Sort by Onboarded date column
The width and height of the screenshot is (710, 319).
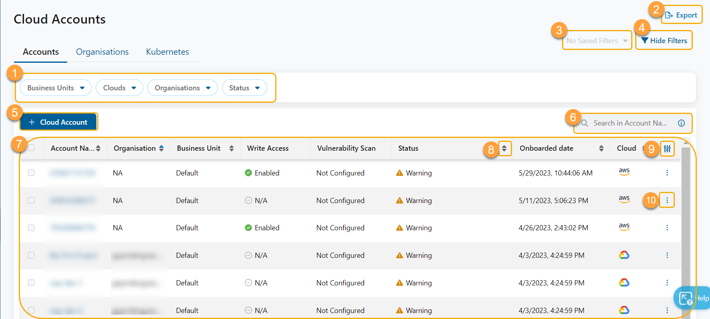[x=601, y=148]
